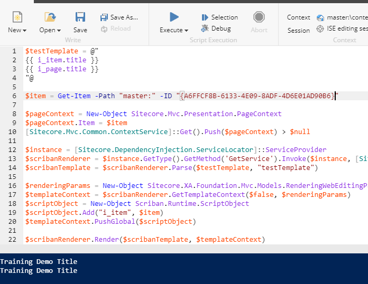Click the Context label
Viewport: 368px width, 284px height.
[x=299, y=17]
